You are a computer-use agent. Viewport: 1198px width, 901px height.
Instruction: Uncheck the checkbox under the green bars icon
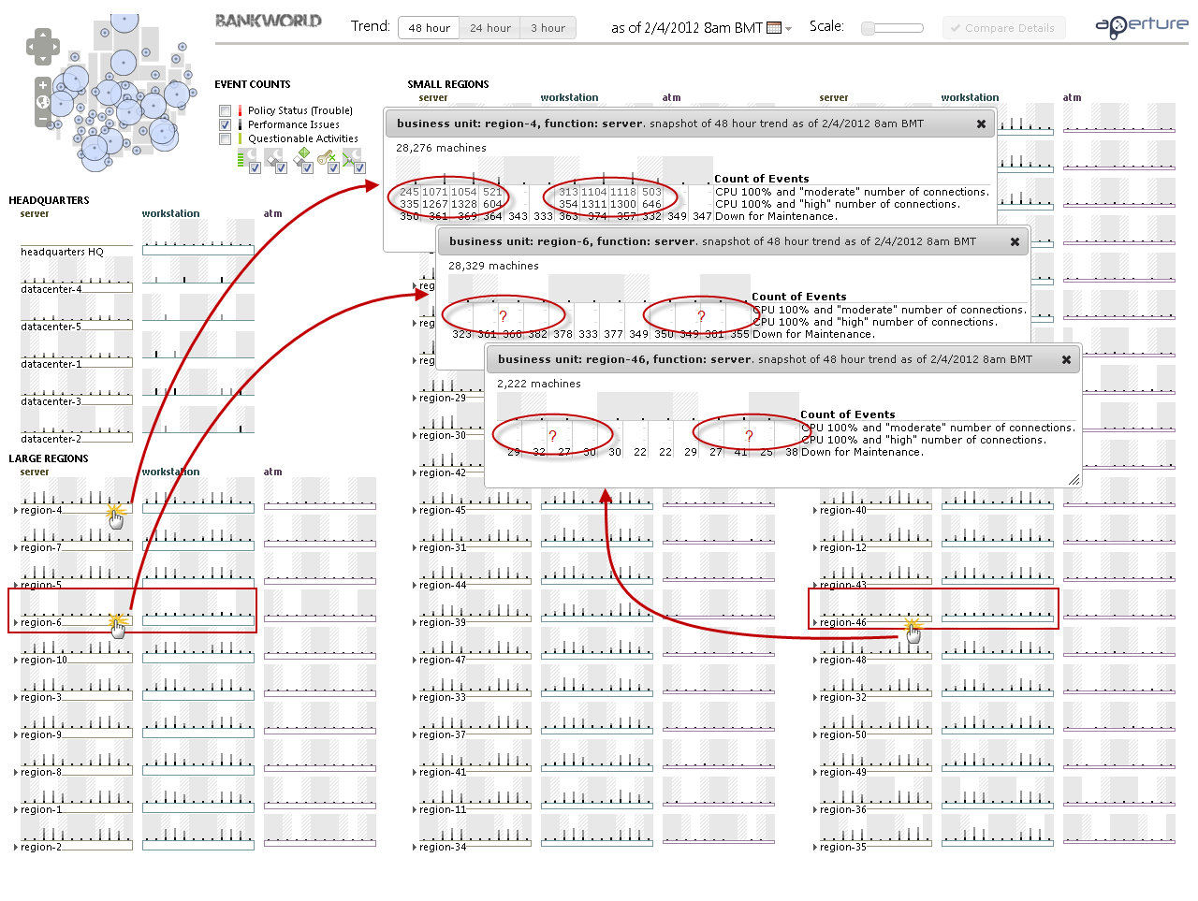click(x=255, y=167)
